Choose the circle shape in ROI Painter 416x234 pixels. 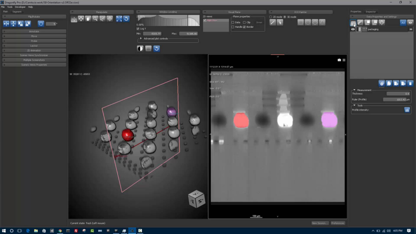(x=308, y=22)
